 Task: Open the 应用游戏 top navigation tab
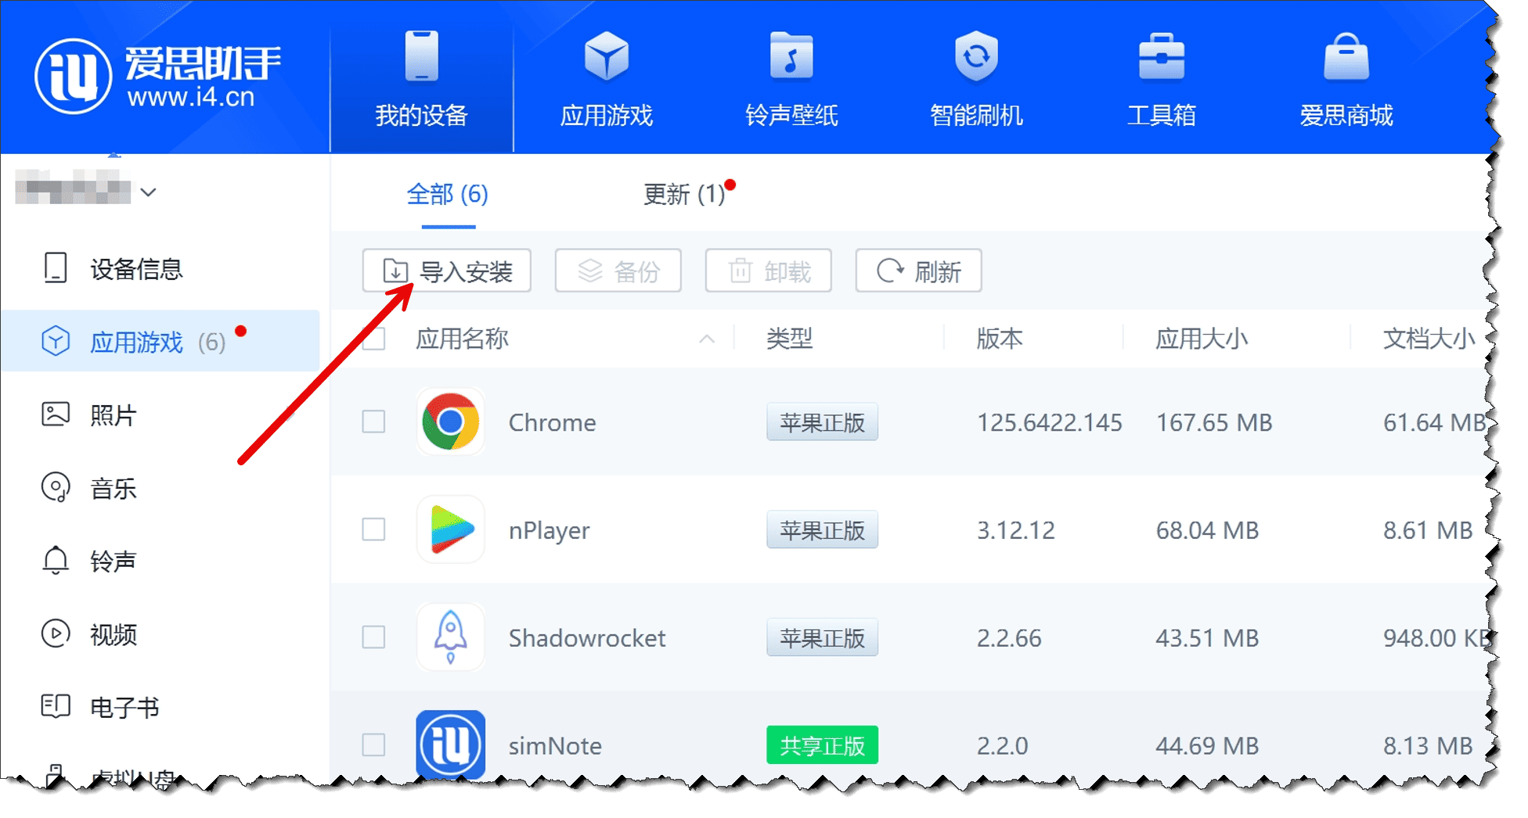pos(606,79)
